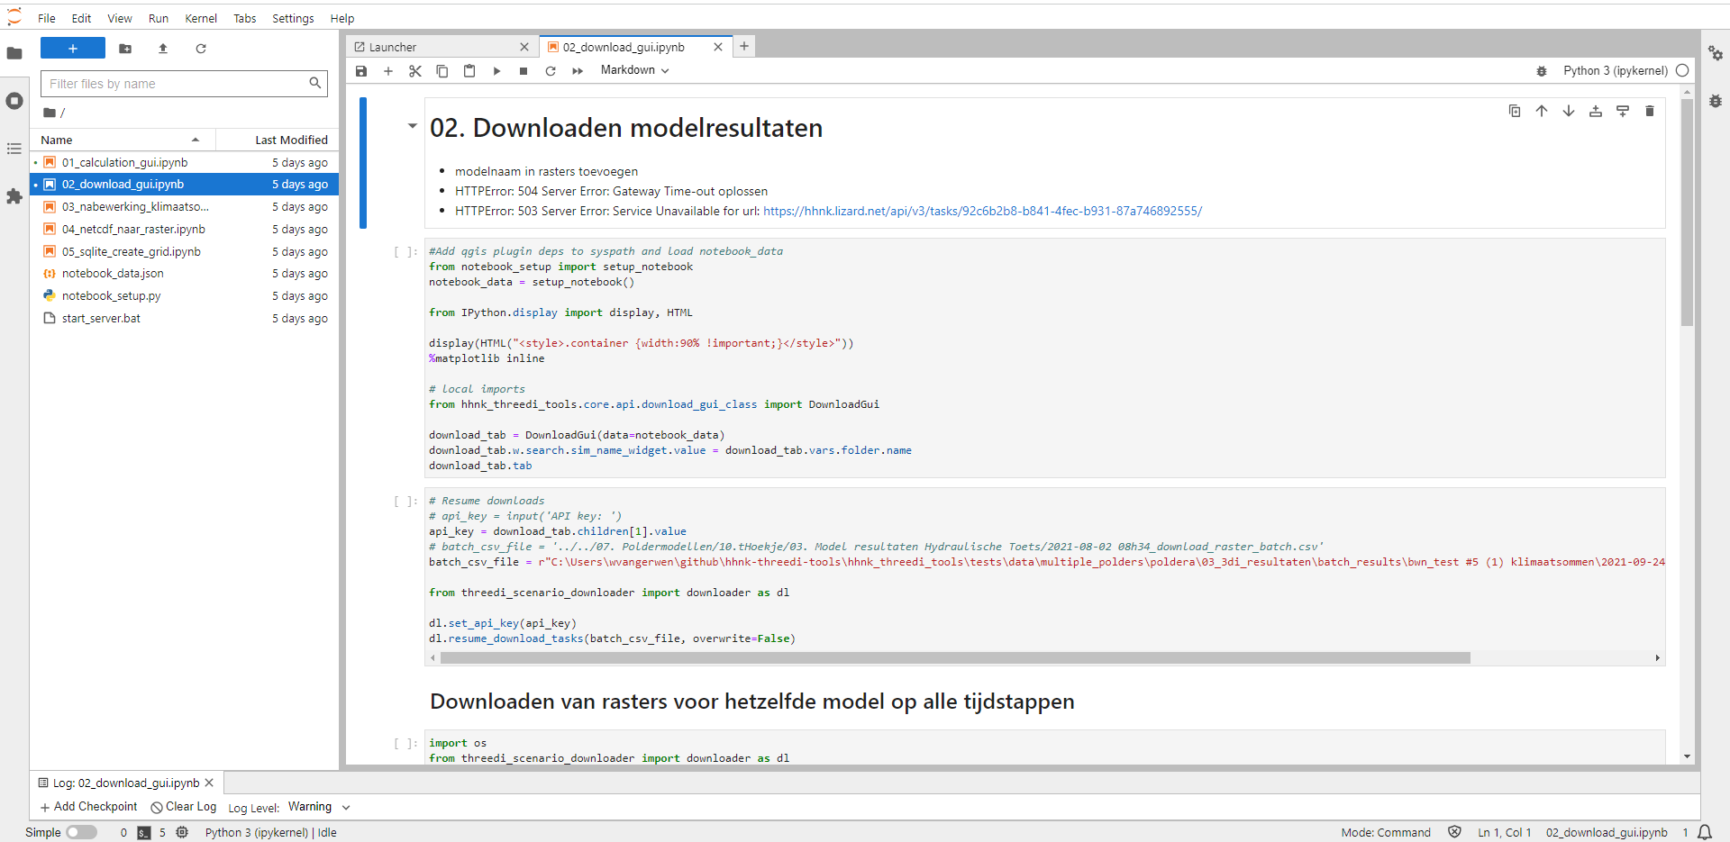
Task: Select notebook_setup.py file
Action: [184, 295]
